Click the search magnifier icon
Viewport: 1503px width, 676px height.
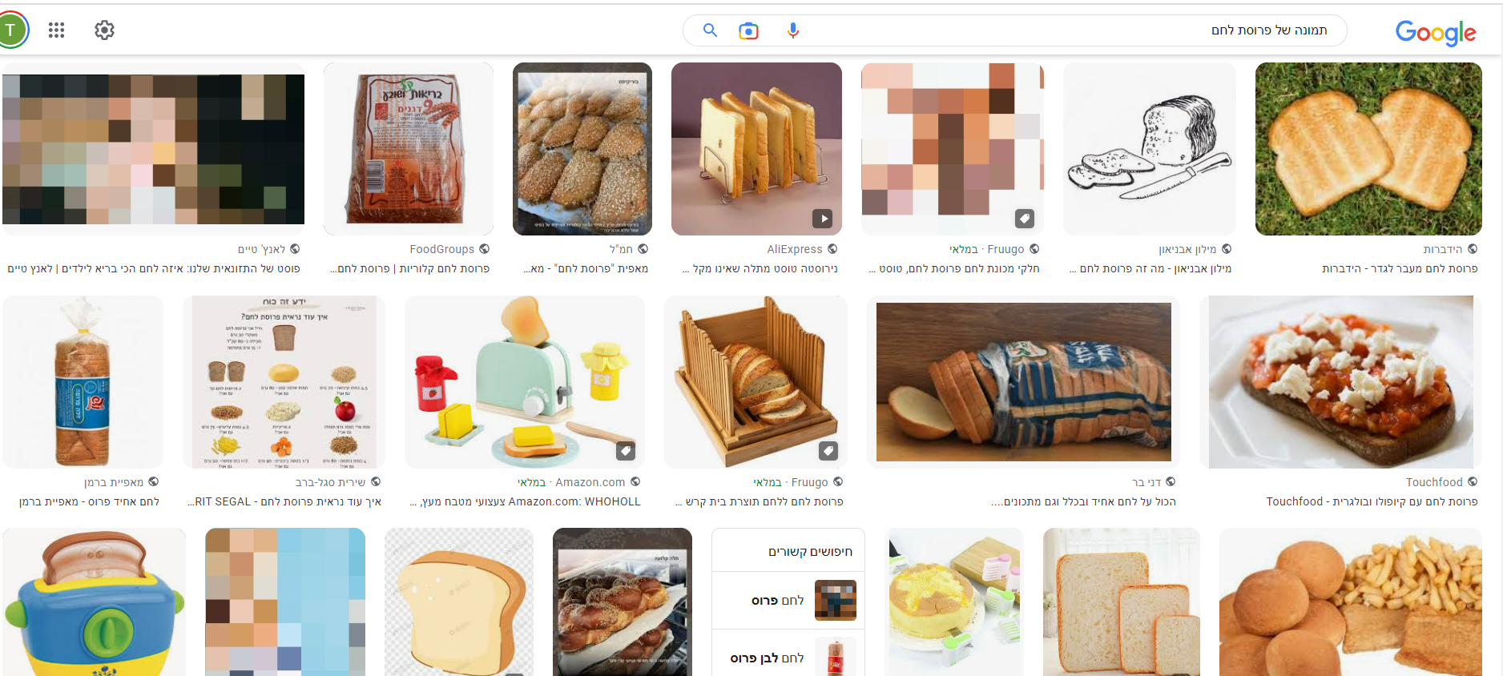pyautogui.click(x=709, y=30)
